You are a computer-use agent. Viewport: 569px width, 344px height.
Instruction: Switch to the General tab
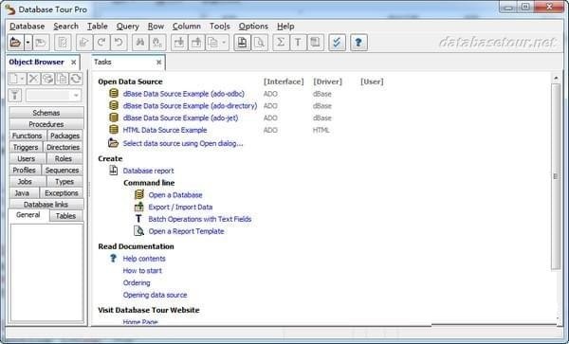[28, 215]
